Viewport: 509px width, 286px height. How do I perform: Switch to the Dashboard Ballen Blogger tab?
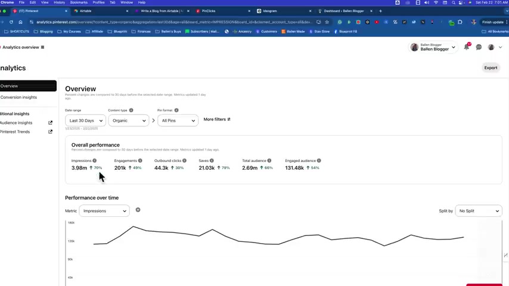pyautogui.click(x=344, y=11)
